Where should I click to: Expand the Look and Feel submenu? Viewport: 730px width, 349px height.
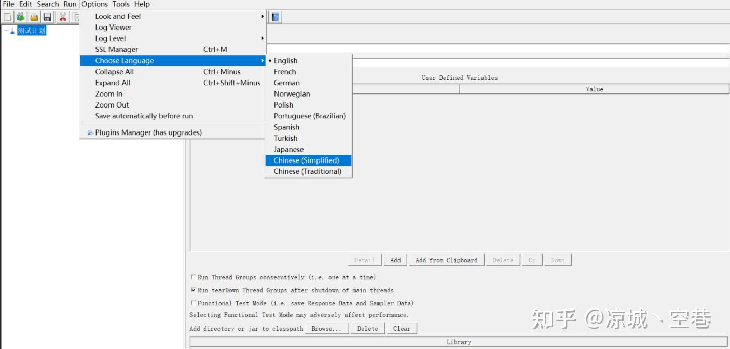tap(172, 16)
